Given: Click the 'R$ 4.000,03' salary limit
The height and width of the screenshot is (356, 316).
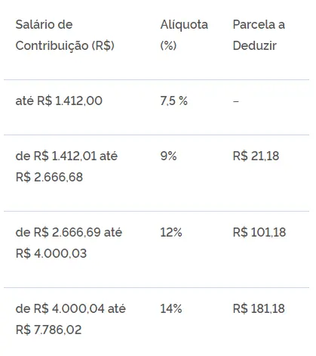Looking at the screenshot, I should (51, 253).
